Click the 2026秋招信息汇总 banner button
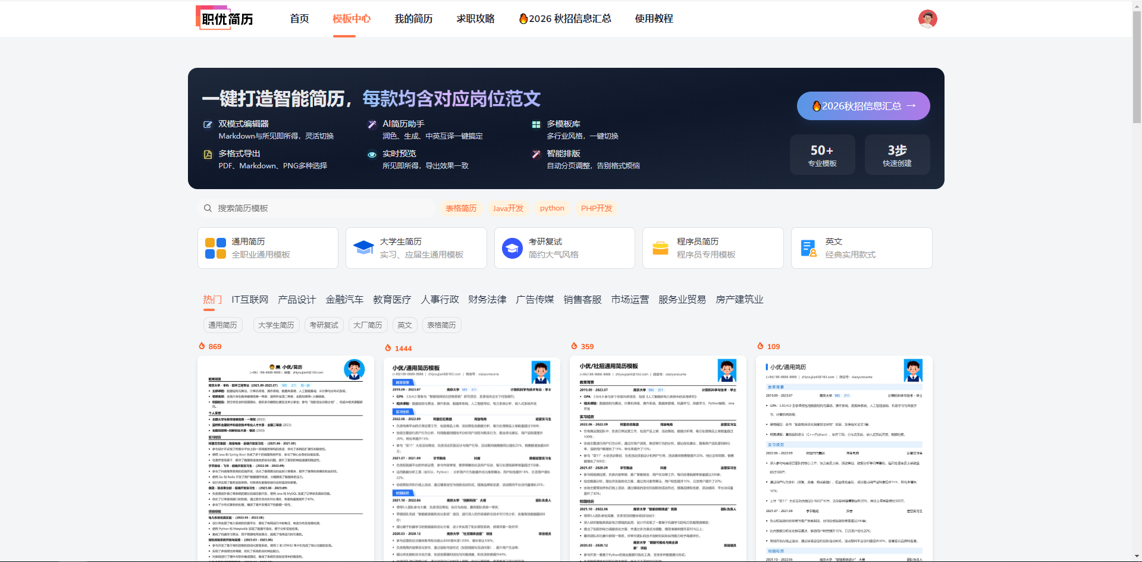This screenshot has height=562, width=1142. tap(863, 106)
